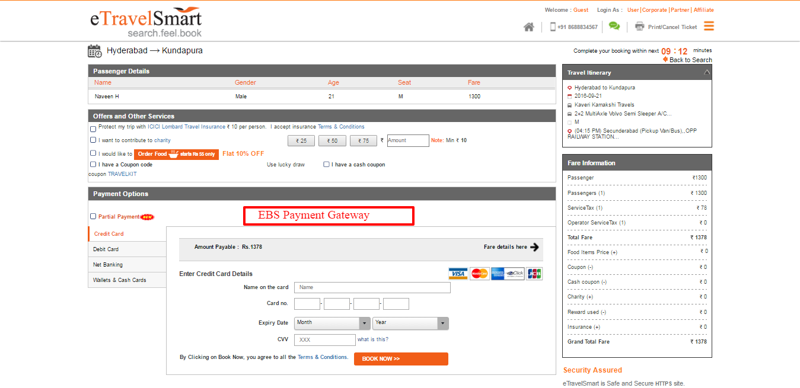800x388 pixels.
Task: Check 'I have a cash coupon'
Action: (326, 165)
